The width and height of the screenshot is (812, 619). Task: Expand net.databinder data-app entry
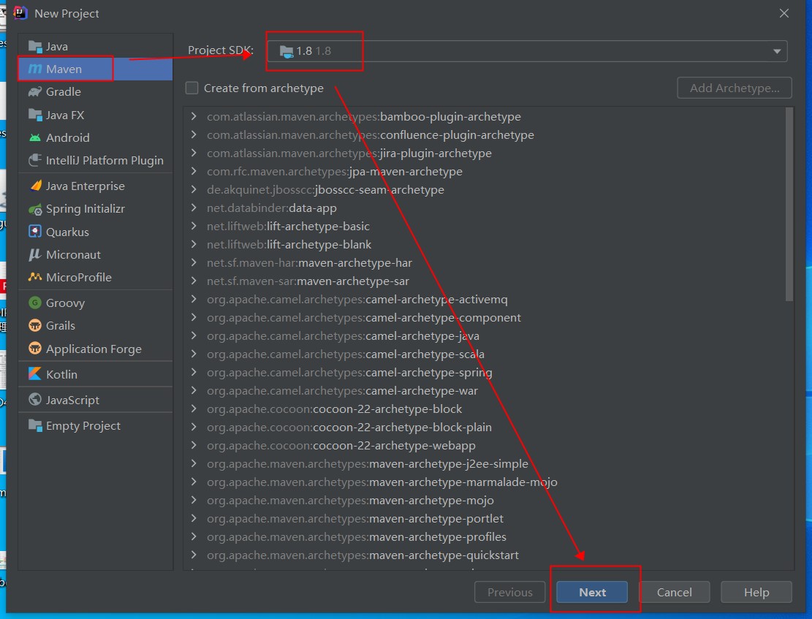click(x=194, y=208)
